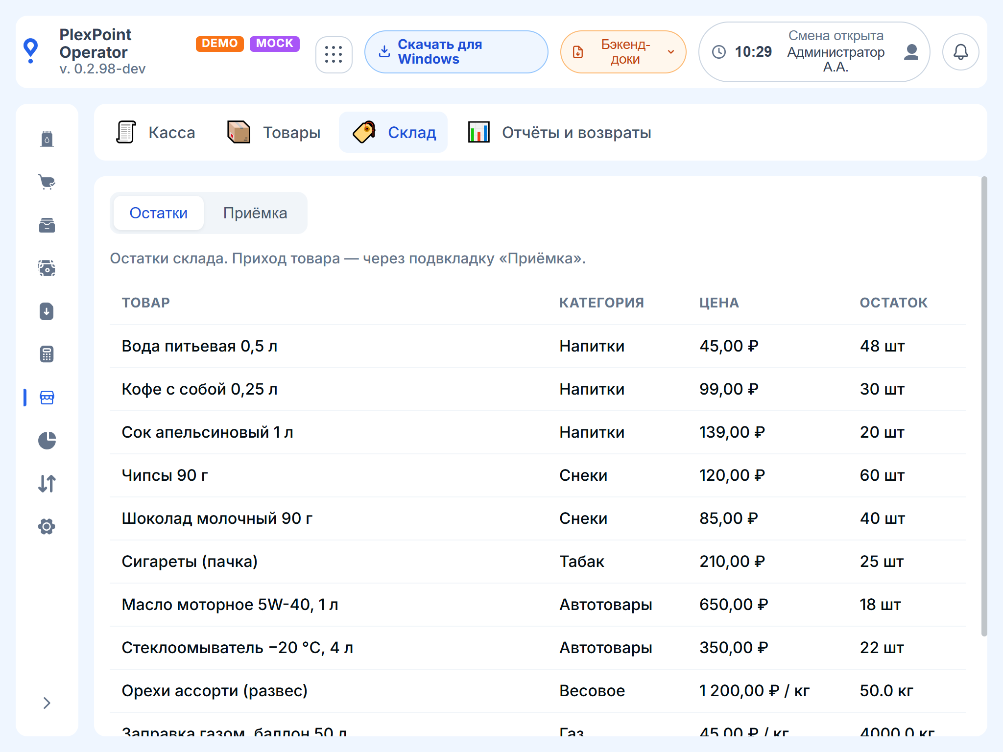Click the price 1 200,00 ₽ / кг
This screenshot has width=1003, height=752.
[754, 691]
